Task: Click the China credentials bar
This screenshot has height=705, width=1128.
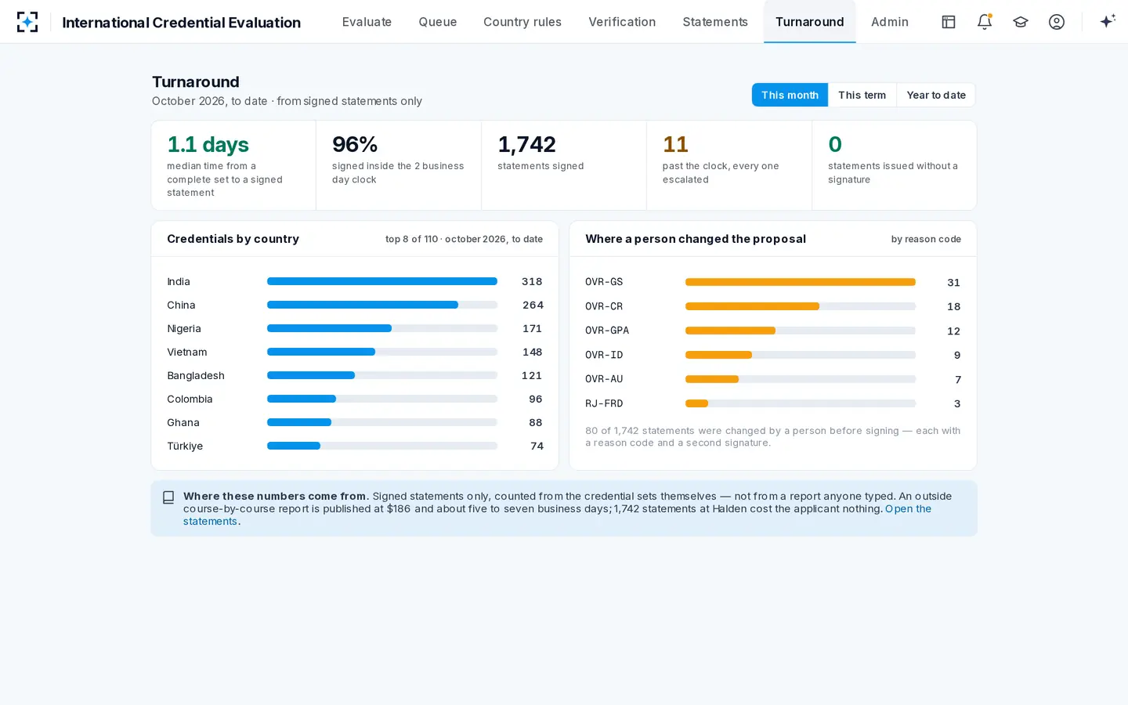Action: pos(382,305)
